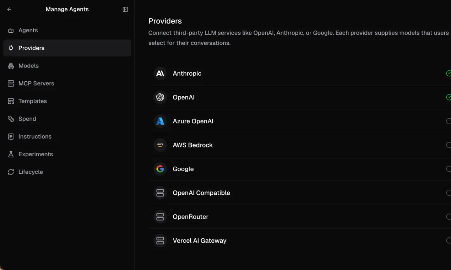Select the OpenRouter provider
Image resolution: width=451 pixels, height=270 pixels.
tap(300, 217)
